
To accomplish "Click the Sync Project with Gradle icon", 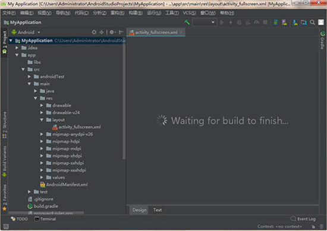I will click(x=275, y=22).
